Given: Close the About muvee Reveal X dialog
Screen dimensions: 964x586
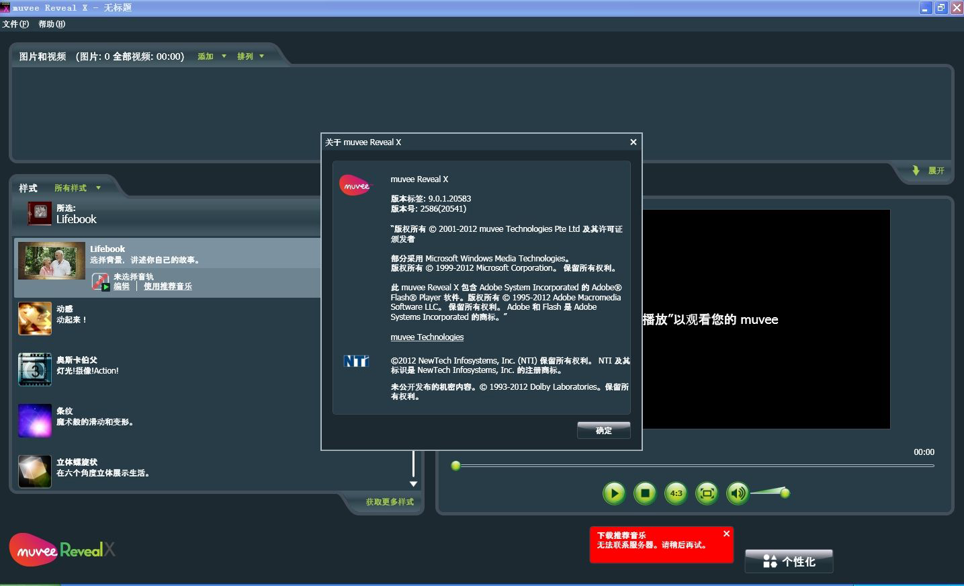Looking at the screenshot, I should [633, 142].
